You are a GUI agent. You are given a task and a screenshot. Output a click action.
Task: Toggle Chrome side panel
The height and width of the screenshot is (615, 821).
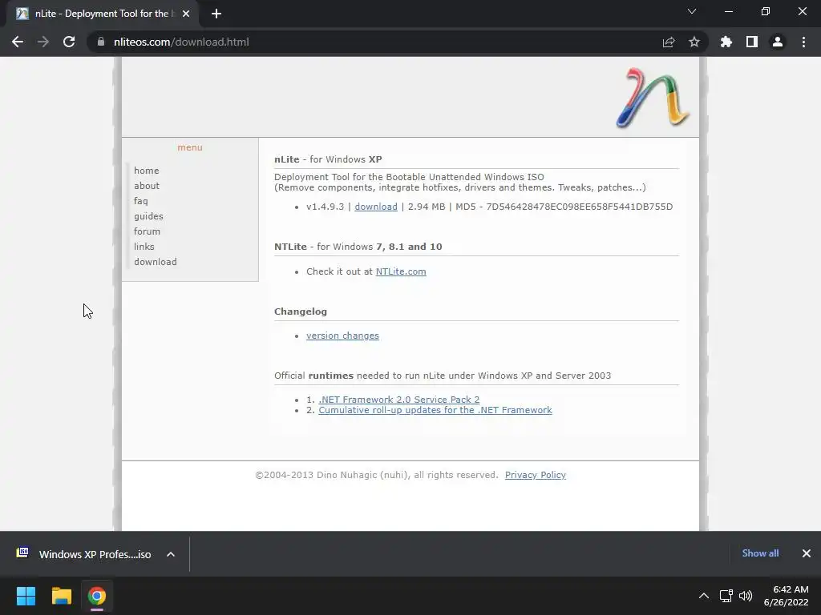(x=752, y=42)
